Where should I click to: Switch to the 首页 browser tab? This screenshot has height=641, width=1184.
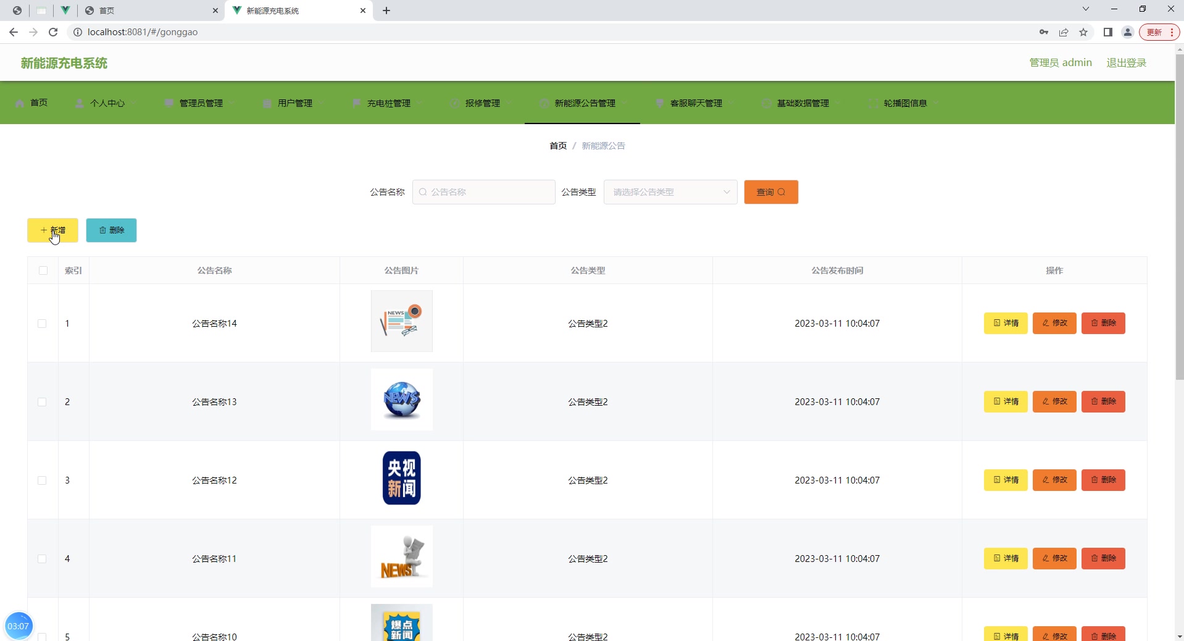[x=151, y=10]
